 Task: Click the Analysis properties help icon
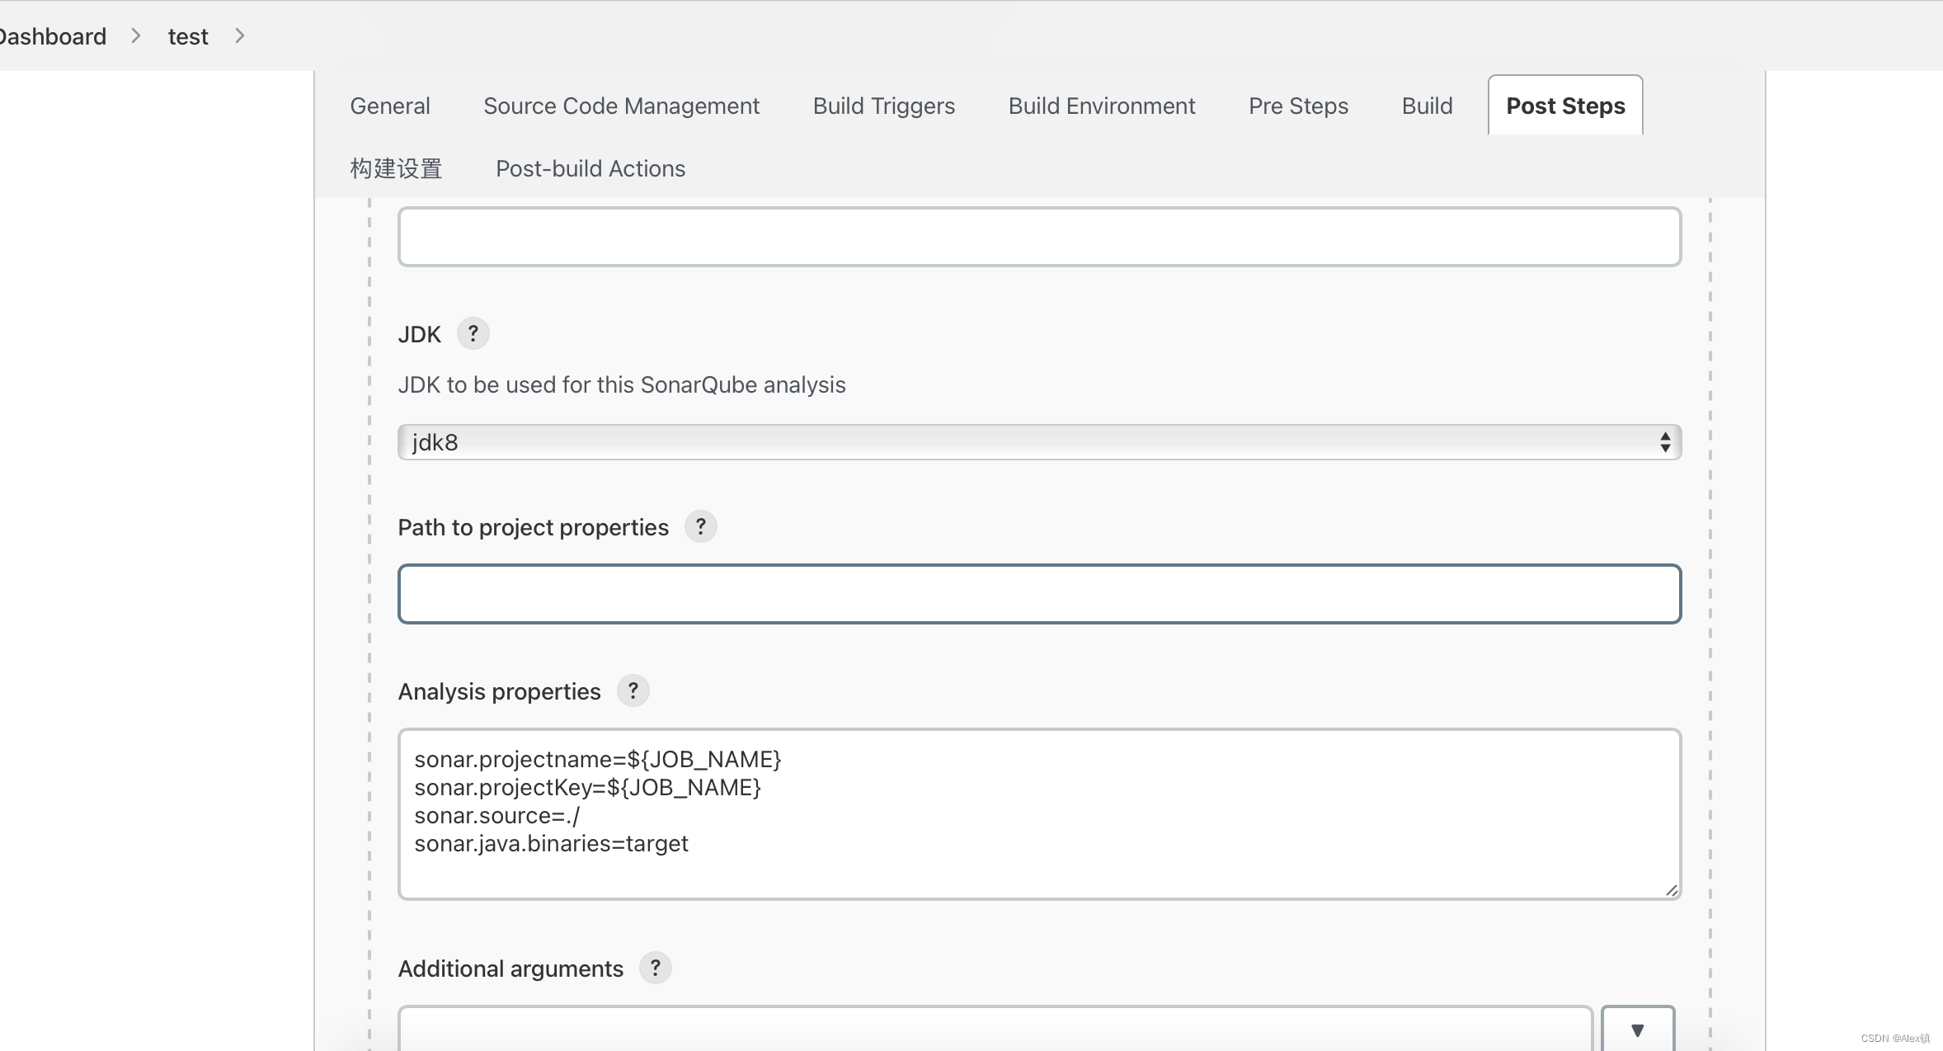634,691
